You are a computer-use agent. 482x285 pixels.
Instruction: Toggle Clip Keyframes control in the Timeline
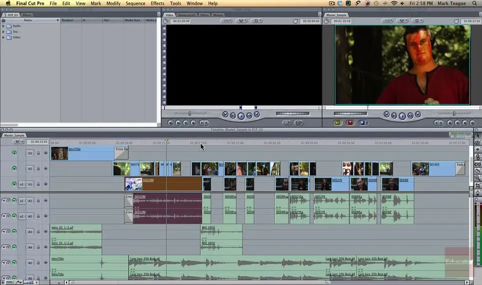point(9,282)
